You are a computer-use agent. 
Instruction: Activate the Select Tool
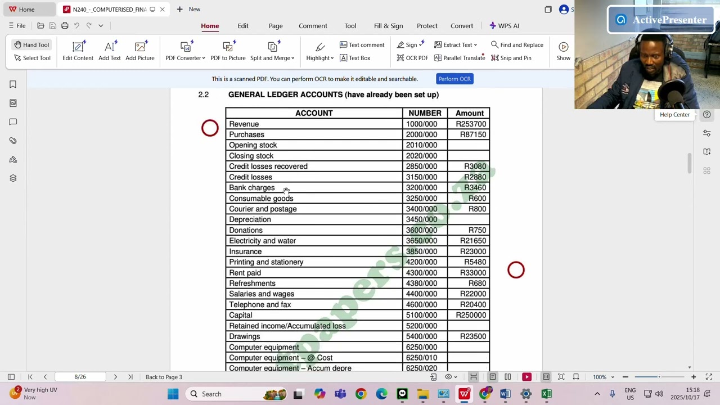tap(32, 58)
